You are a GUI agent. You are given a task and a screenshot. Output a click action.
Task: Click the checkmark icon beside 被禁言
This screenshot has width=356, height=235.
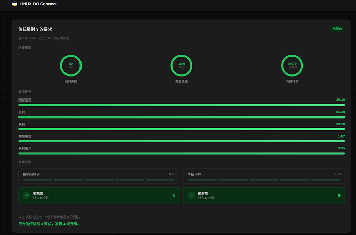[x=26, y=195]
